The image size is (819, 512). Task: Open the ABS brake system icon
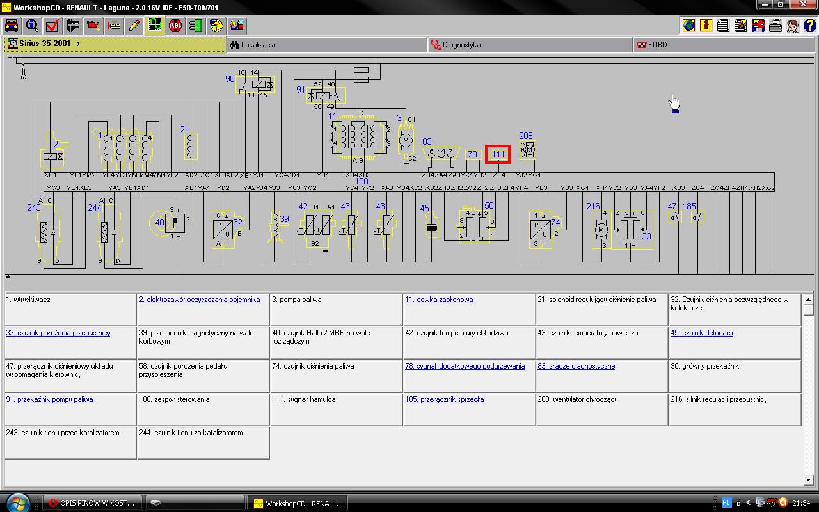pos(175,26)
